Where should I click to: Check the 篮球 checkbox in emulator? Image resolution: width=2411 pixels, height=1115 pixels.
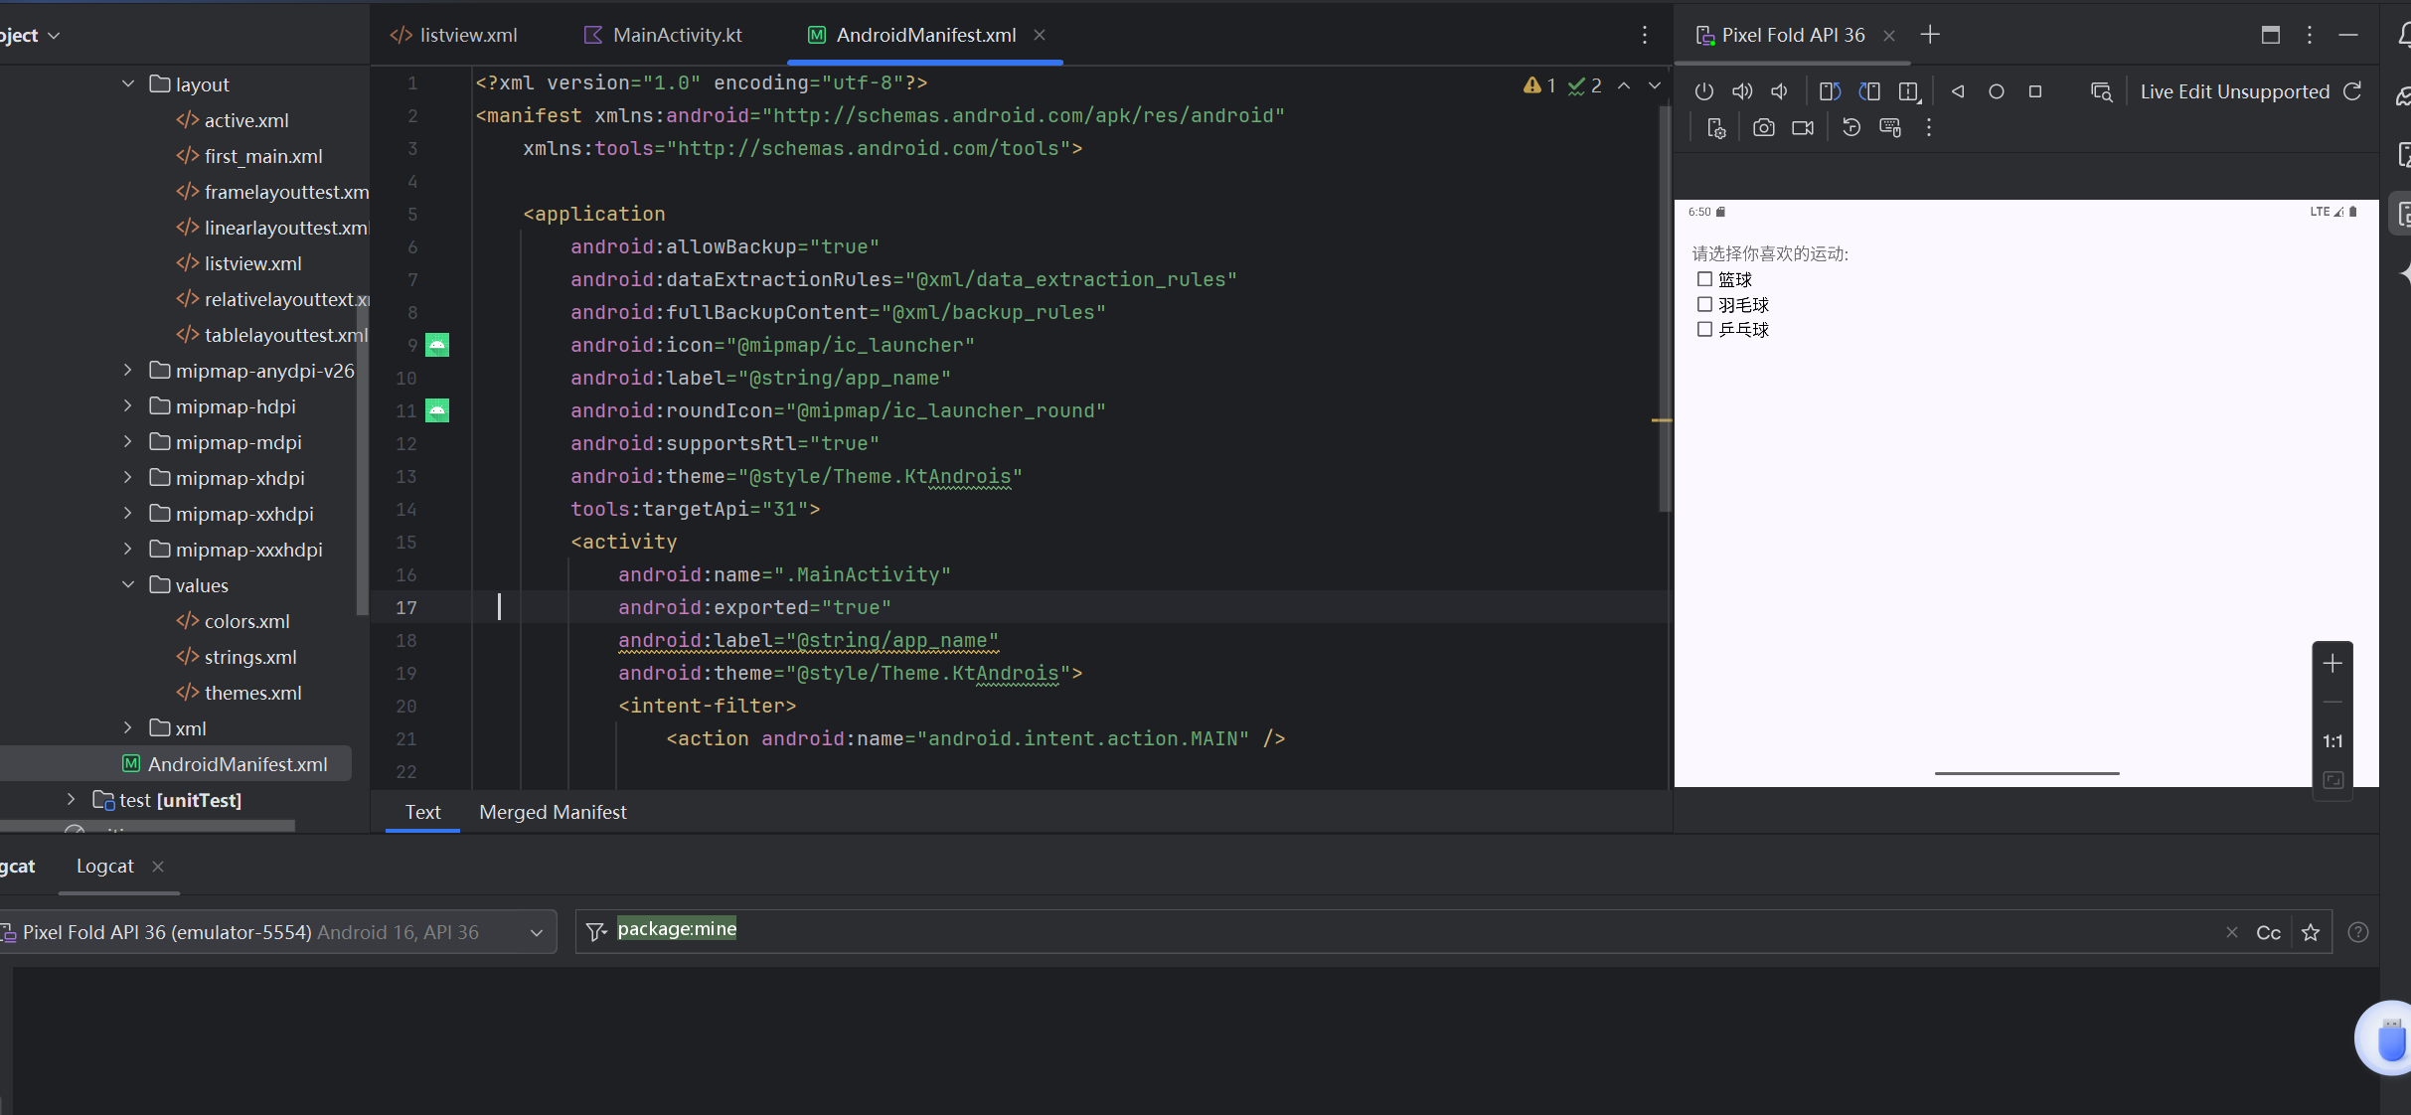pos(1704,279)
